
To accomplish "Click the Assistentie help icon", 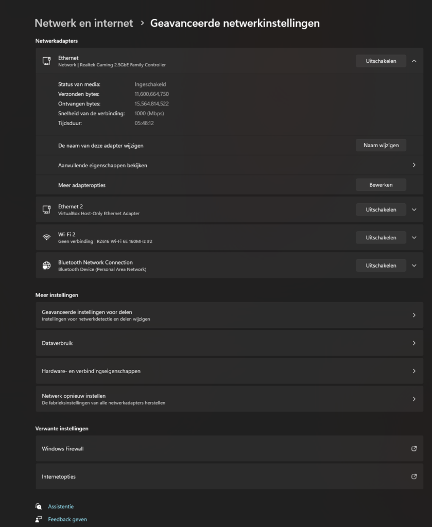I will (39, 506).
